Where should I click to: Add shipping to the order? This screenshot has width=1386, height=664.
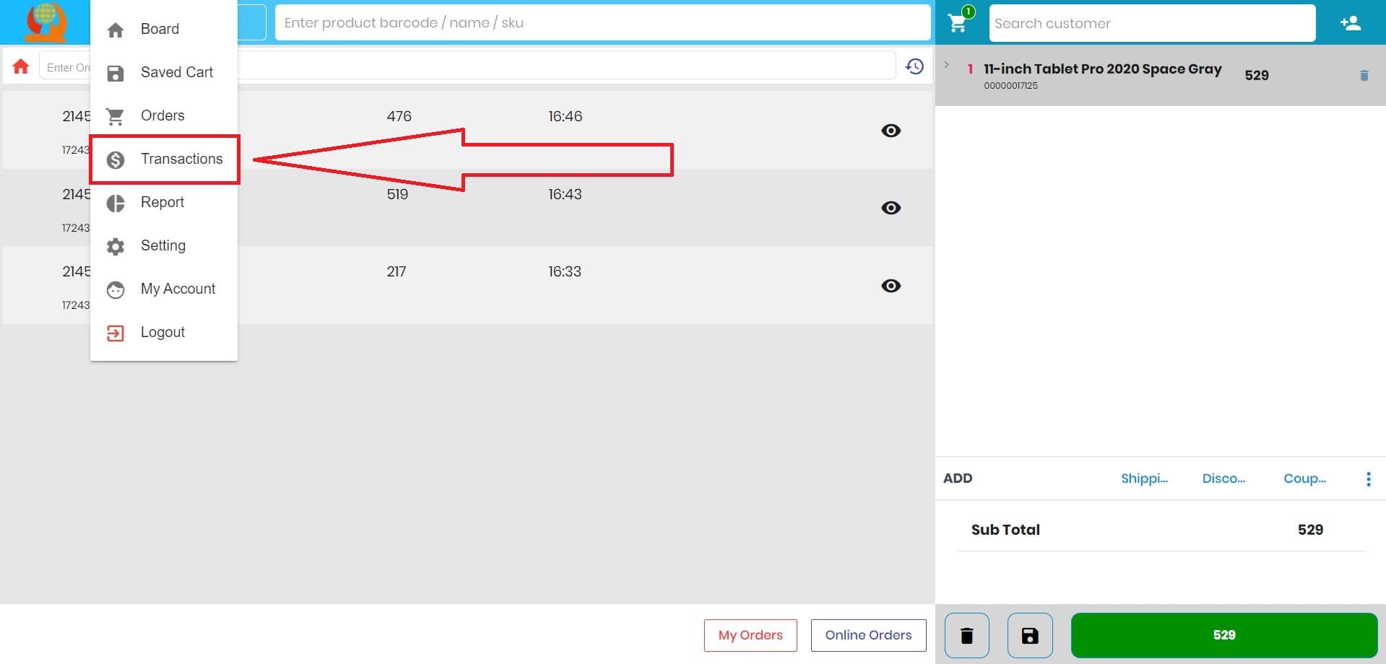[x=1145, y=478]
